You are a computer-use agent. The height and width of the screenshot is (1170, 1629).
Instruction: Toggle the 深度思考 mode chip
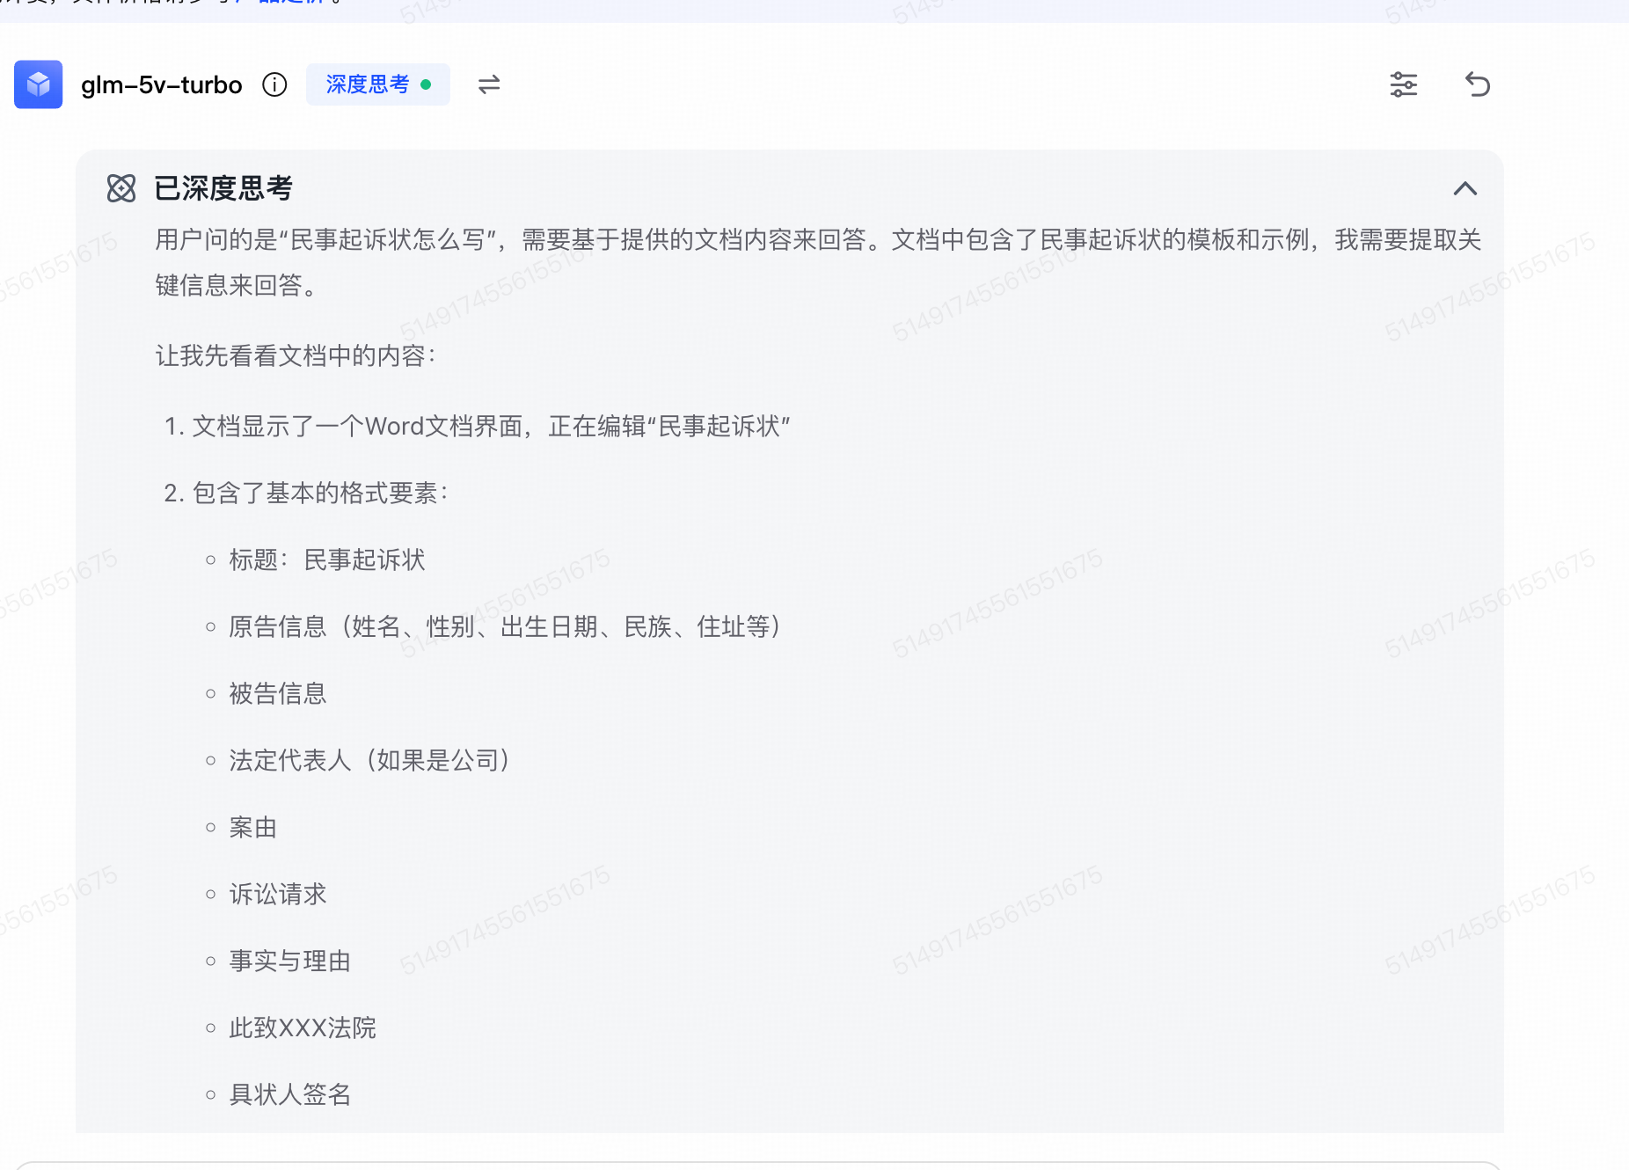pos(368,84)
